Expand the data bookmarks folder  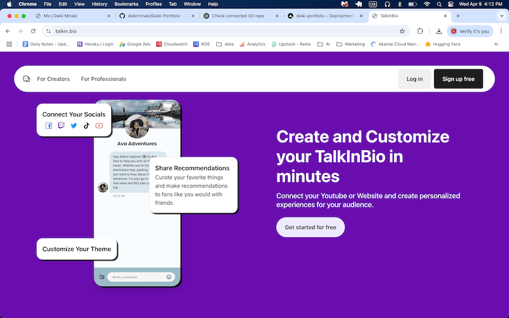tap(225, 44)
